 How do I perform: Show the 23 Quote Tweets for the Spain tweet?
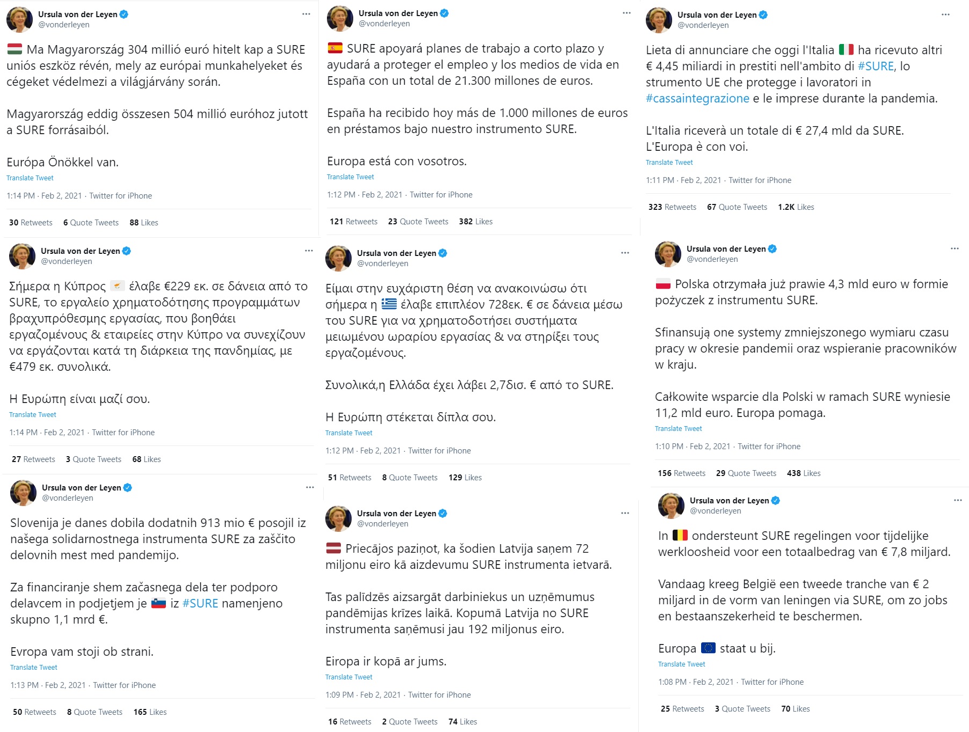coord(418,222)
